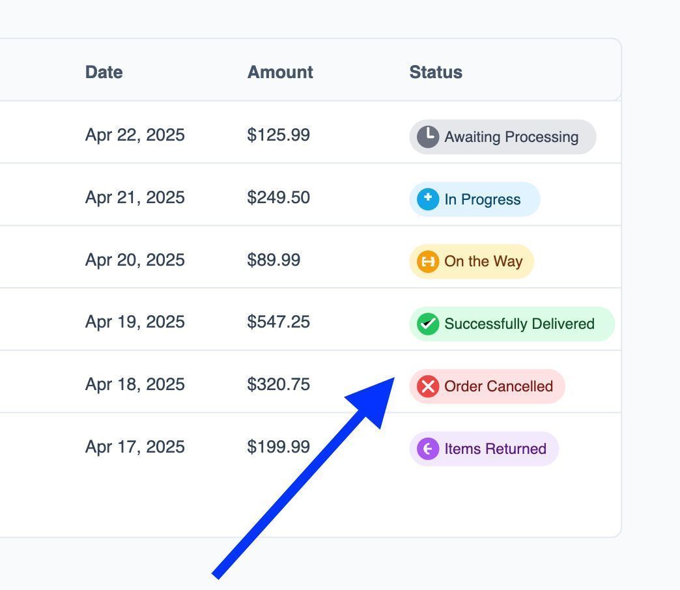This screenshot has height=590, width=680.
Task: Click the red X icon in Order Cancelled
Action: click(x=428, y=386)
